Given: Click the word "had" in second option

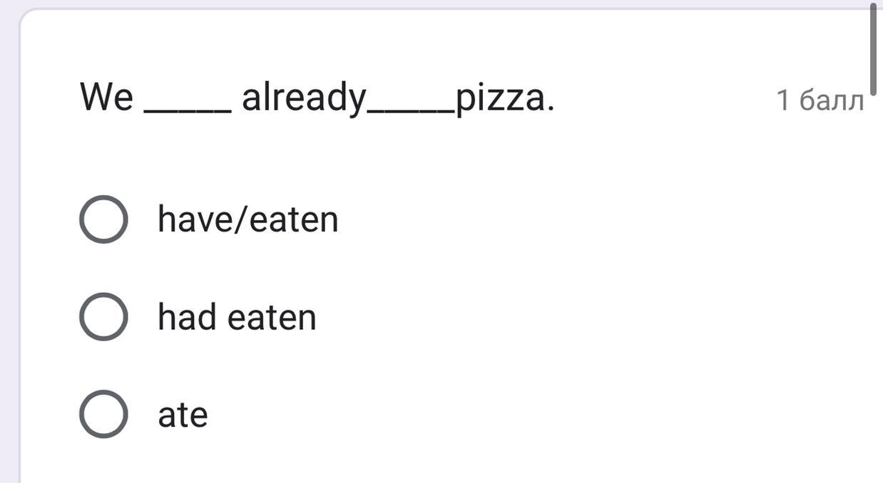Looking at the screenshot, I should pos(187,317).
